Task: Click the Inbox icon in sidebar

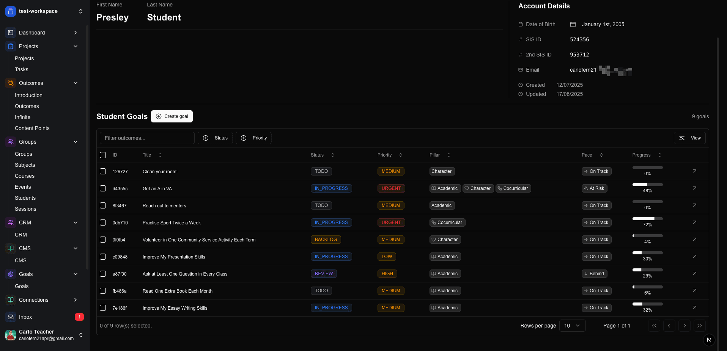Action: 11,317
